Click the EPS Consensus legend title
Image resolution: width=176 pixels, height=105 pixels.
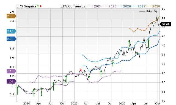(x=73, y=6)
